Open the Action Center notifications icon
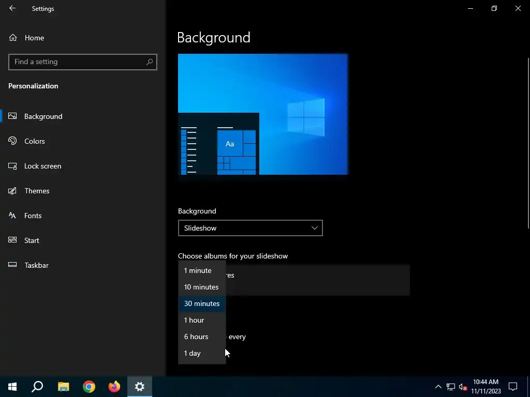Image resolution: width=530 pixels, height=397 pixels. [x=513, y=387]
